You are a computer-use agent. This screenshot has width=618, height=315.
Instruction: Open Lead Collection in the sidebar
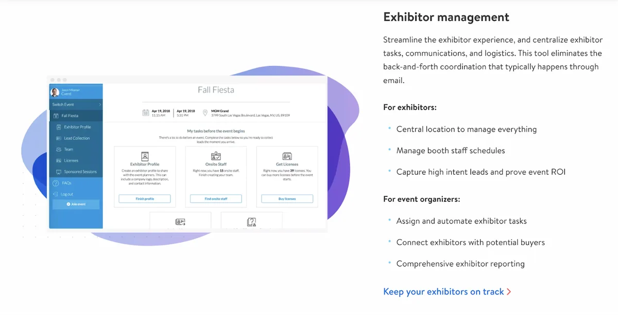tap(76, 138)
